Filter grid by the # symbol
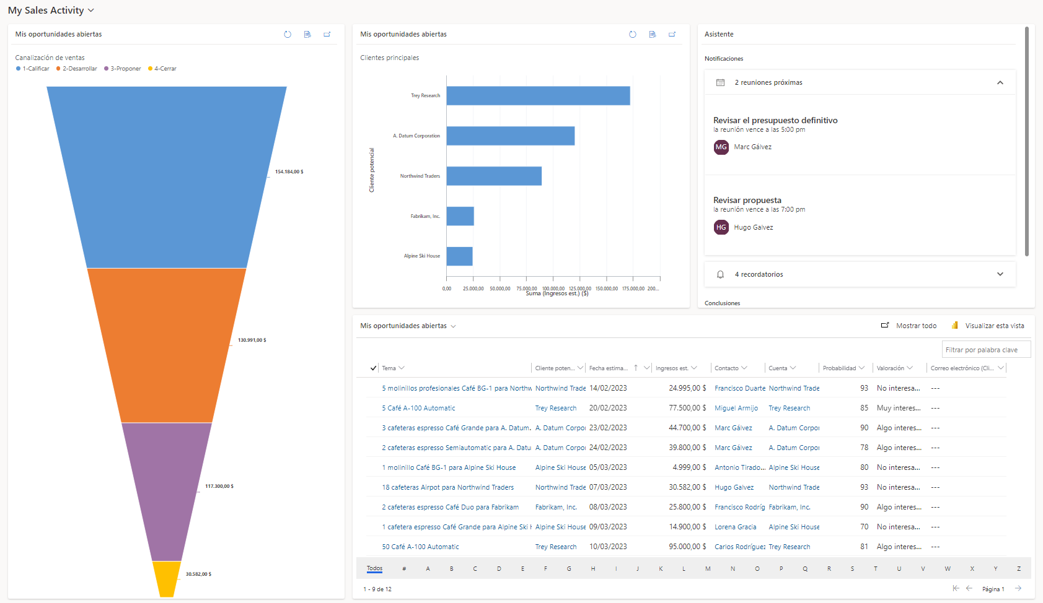Viewport: 1043px width, 603px height. pyautogui.click(x=404, y=568)
